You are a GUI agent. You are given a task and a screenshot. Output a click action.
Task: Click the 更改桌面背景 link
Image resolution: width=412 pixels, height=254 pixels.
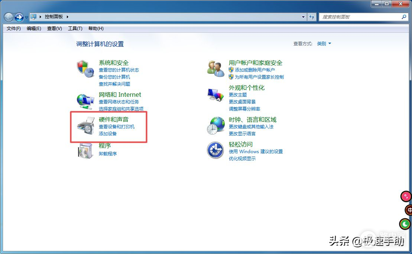point(242,102)
